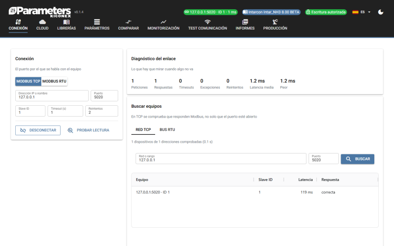Click the 'correcta' response cell

tap(328, 192)
